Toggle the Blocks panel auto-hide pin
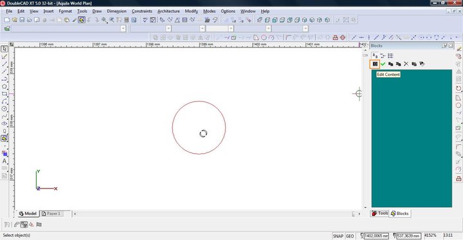This screenshot has height=240, width=463. (x=444, y=46)
